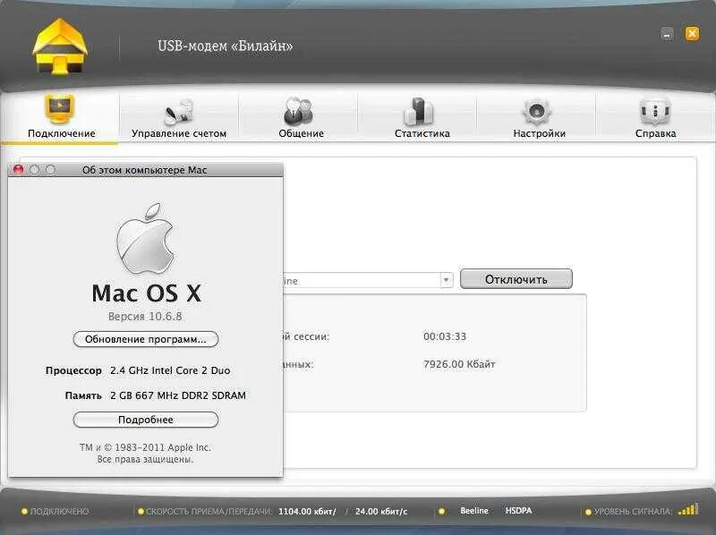Click the Отключить button
716x535 pixels.
coord(516,279)
